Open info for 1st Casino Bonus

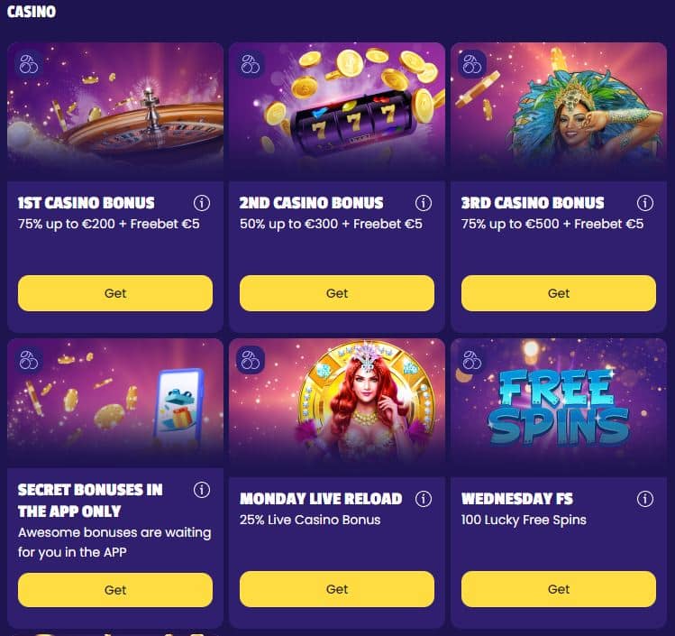(202, 202)
